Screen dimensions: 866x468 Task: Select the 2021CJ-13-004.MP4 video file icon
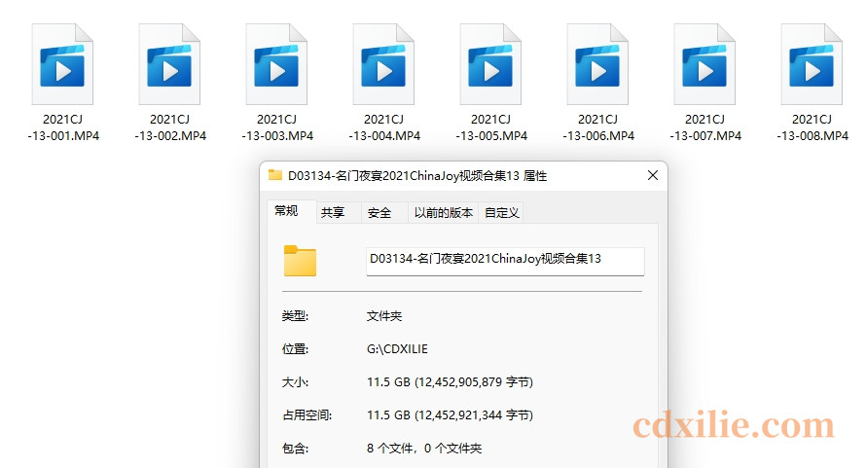click(x=383, y=64)
